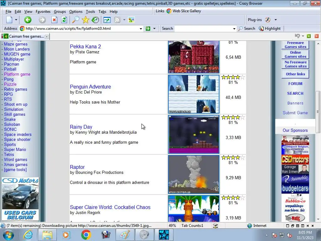Click the green Go arrow next to address bar
The width and height of the screenshot is (321, 241).
pos(148,29)
